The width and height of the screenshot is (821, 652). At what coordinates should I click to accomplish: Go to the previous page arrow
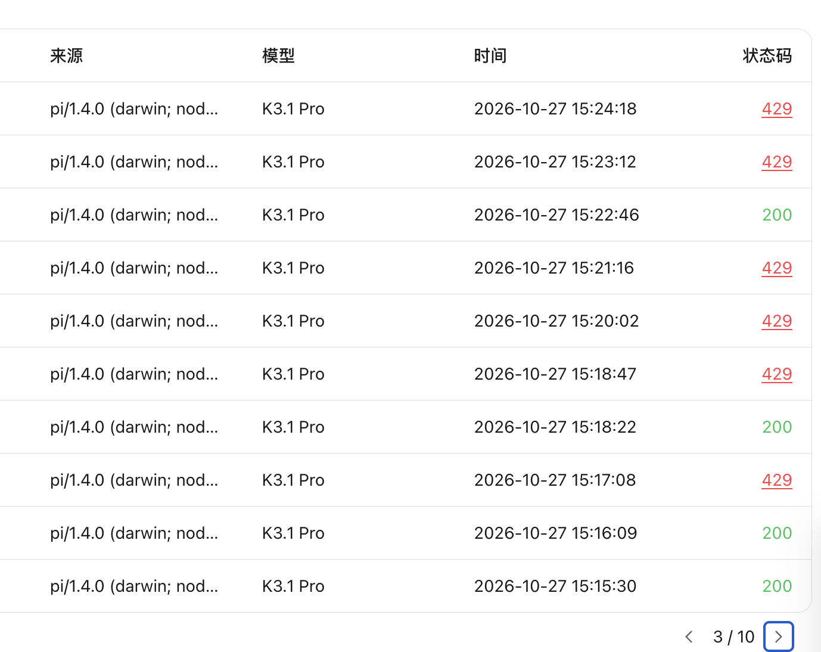[689, 637]
